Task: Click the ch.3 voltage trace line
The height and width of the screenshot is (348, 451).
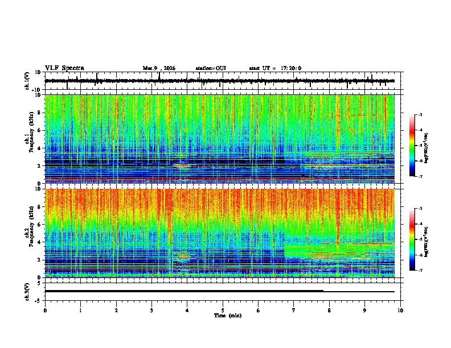Action: click(220, 291)
